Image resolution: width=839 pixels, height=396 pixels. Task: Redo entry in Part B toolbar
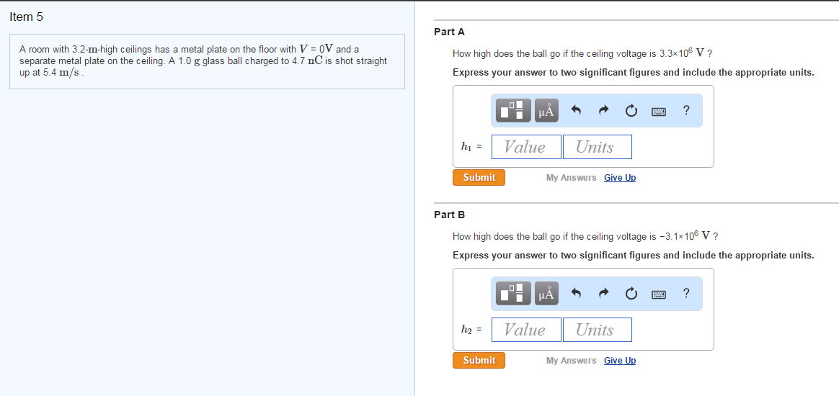(x=603, y=293)
